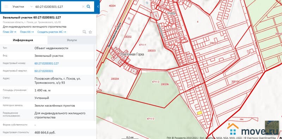Click quarter label 200204 on map
Image resolution: width=282 pixels, height=139 pixels.
115,79
